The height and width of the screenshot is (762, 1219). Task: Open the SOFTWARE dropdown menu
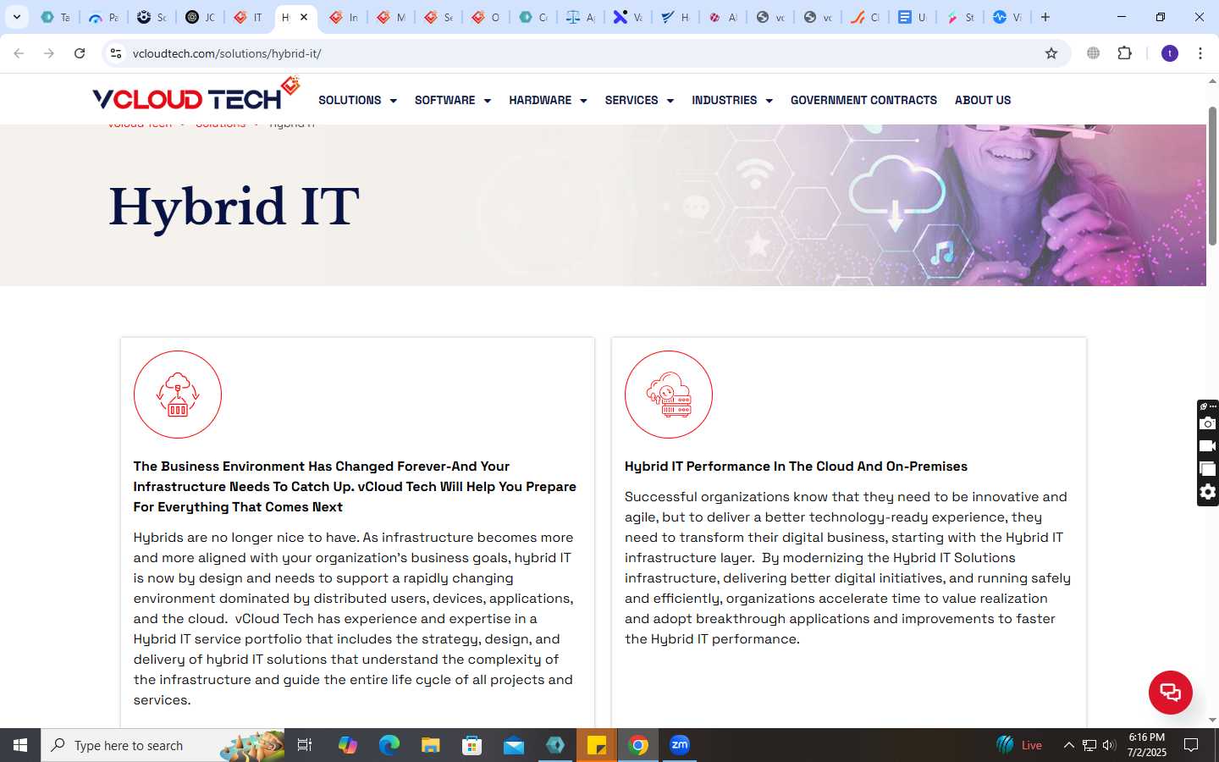[x=453, y=100]
